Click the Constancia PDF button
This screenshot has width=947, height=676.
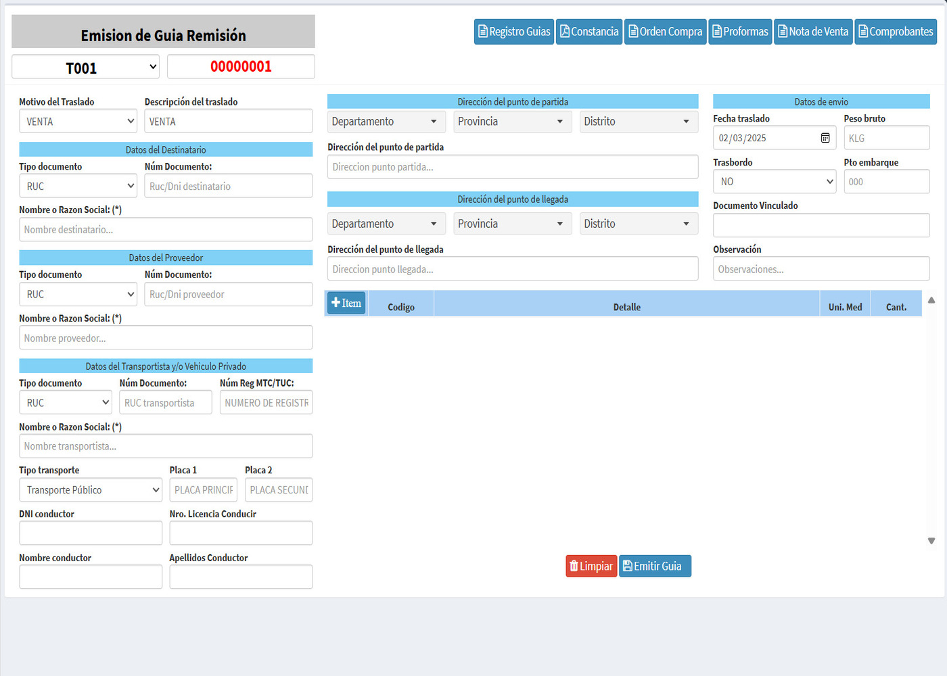coord(588,32)
